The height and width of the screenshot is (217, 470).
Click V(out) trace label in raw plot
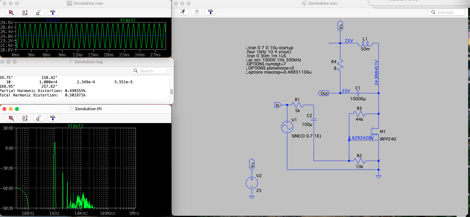128,20
